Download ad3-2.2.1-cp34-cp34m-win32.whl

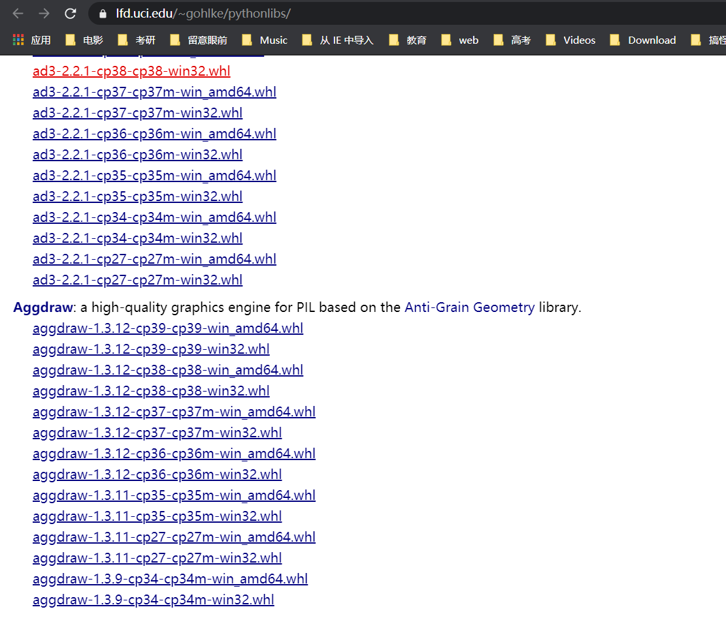pos(137,238)
